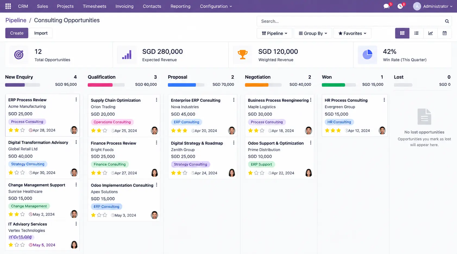The height and width of the screenshot is (254, 457).
Task: Open the Reporting menu
Action: click(x=180, y=6)
